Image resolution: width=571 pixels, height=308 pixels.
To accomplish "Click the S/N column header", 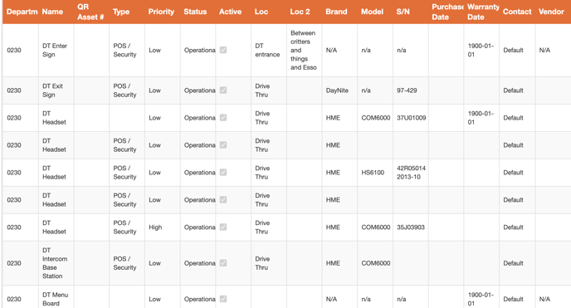I will pyautogui.click(x=403, y=12).
